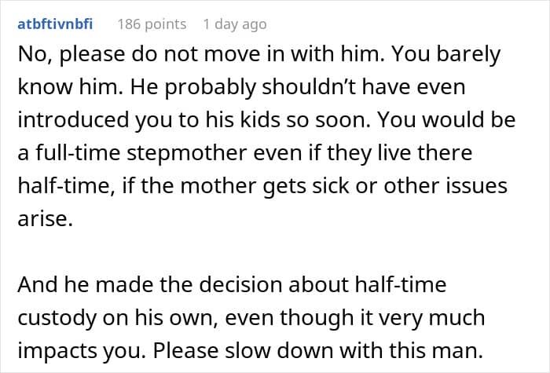Click the word arise ending the first paragraph
This screenshot has width=550, height=373.
[x=45, y=219]
